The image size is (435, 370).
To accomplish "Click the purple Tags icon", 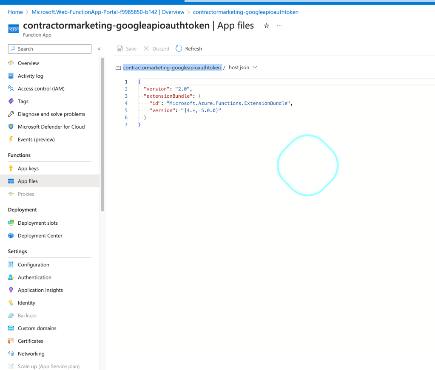I will (11, 101).
